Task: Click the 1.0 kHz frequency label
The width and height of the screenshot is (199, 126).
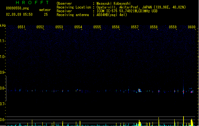Action: pyautogui.click(x=3, y=57)
